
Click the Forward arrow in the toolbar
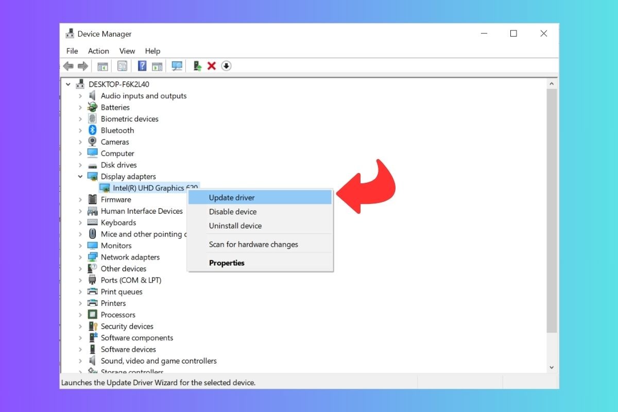(82, 66)
